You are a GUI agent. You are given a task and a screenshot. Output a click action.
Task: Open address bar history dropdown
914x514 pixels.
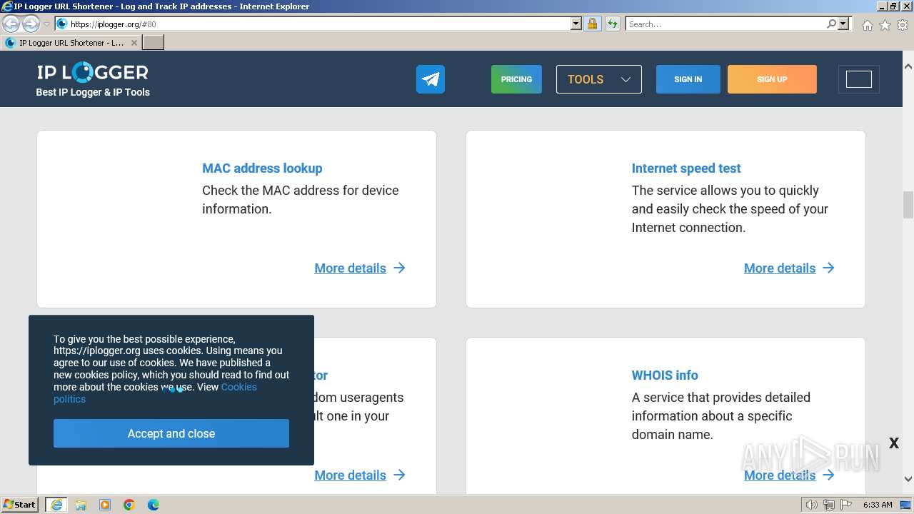coord(576,24)
